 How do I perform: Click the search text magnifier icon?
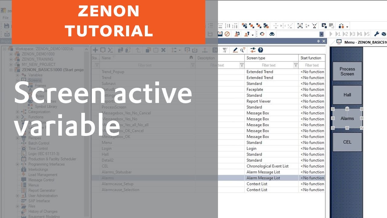pyautogui.click(x=242, y=50)
